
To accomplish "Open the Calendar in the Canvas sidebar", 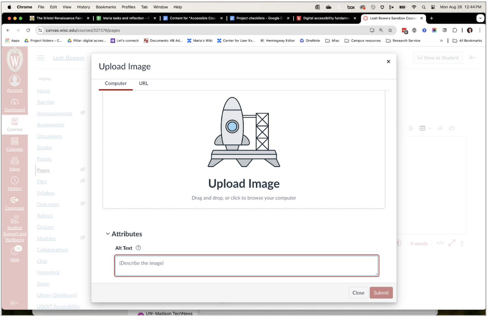I will (15, 144).
